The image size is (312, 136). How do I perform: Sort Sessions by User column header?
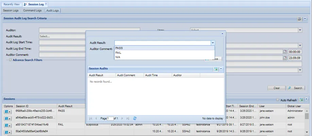(272, 106)
